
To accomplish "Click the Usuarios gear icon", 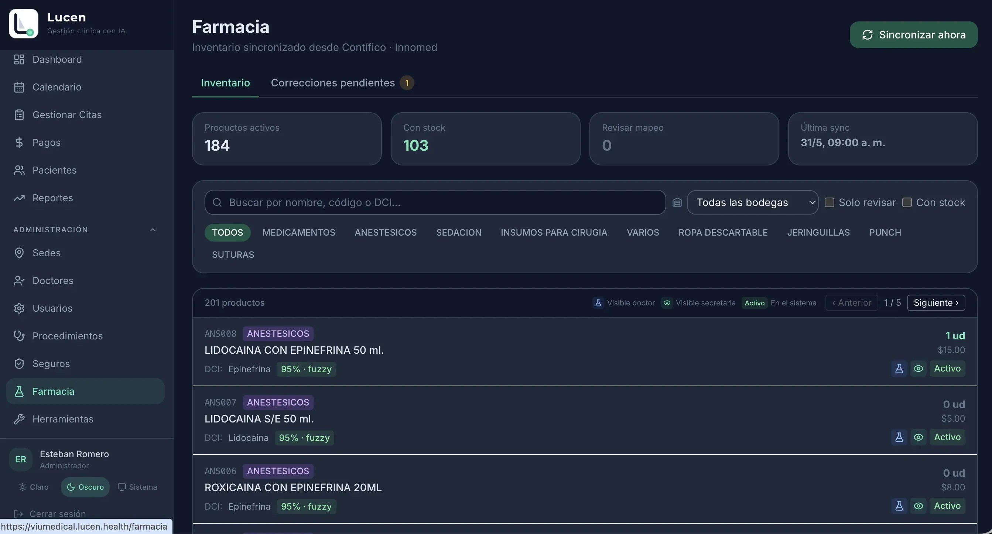I will tap(19, 308).
